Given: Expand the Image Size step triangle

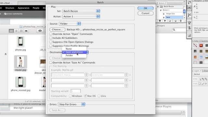Looking at the screenshot, I should (x=164, y=14).
